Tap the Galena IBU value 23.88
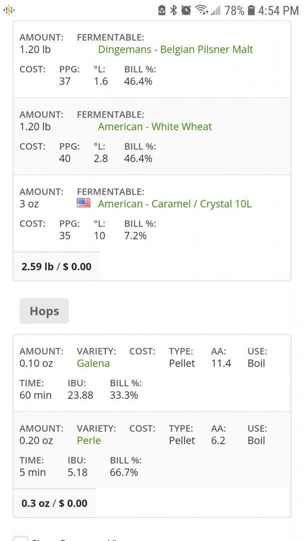304x541 pixels. coord(81,395)
